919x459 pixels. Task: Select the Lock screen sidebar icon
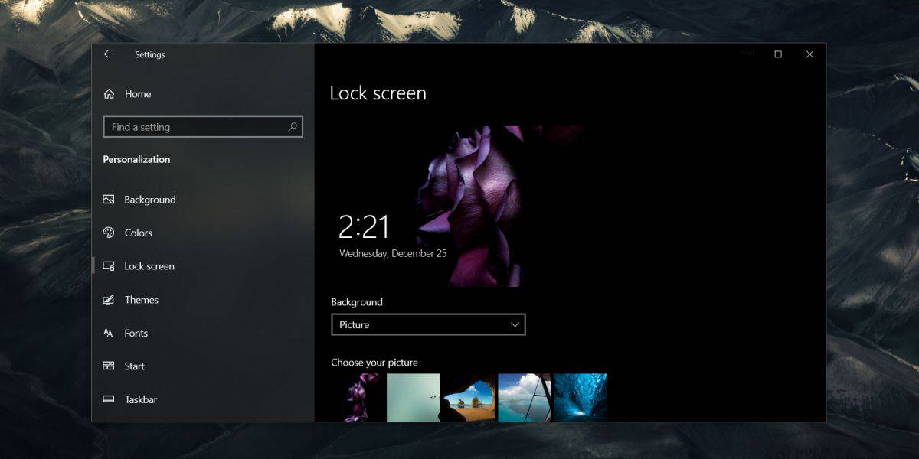(109, 266)
